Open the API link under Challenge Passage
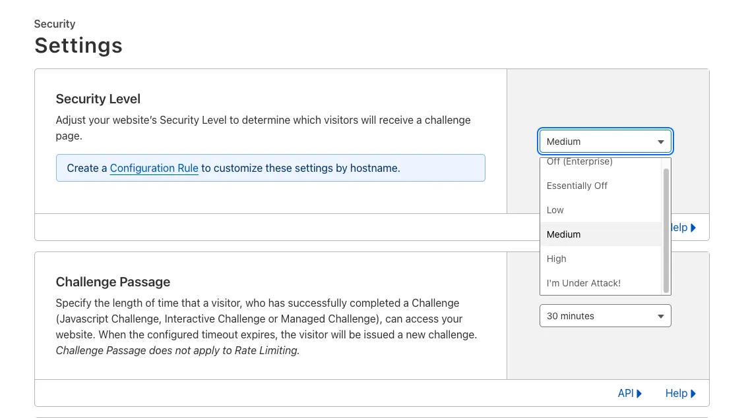This screenshot has width=748, height=418. coord(625,393)
